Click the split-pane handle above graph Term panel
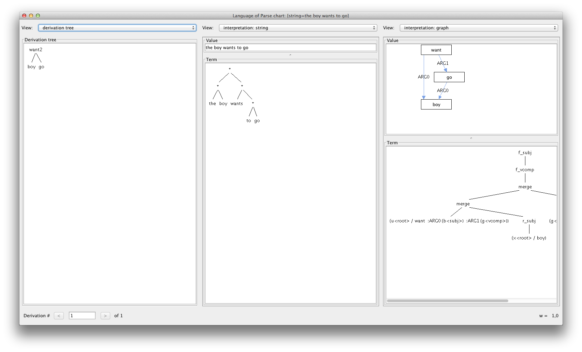Image resolution: width=582 pixels, height=352 pixels. coord(471,138)
